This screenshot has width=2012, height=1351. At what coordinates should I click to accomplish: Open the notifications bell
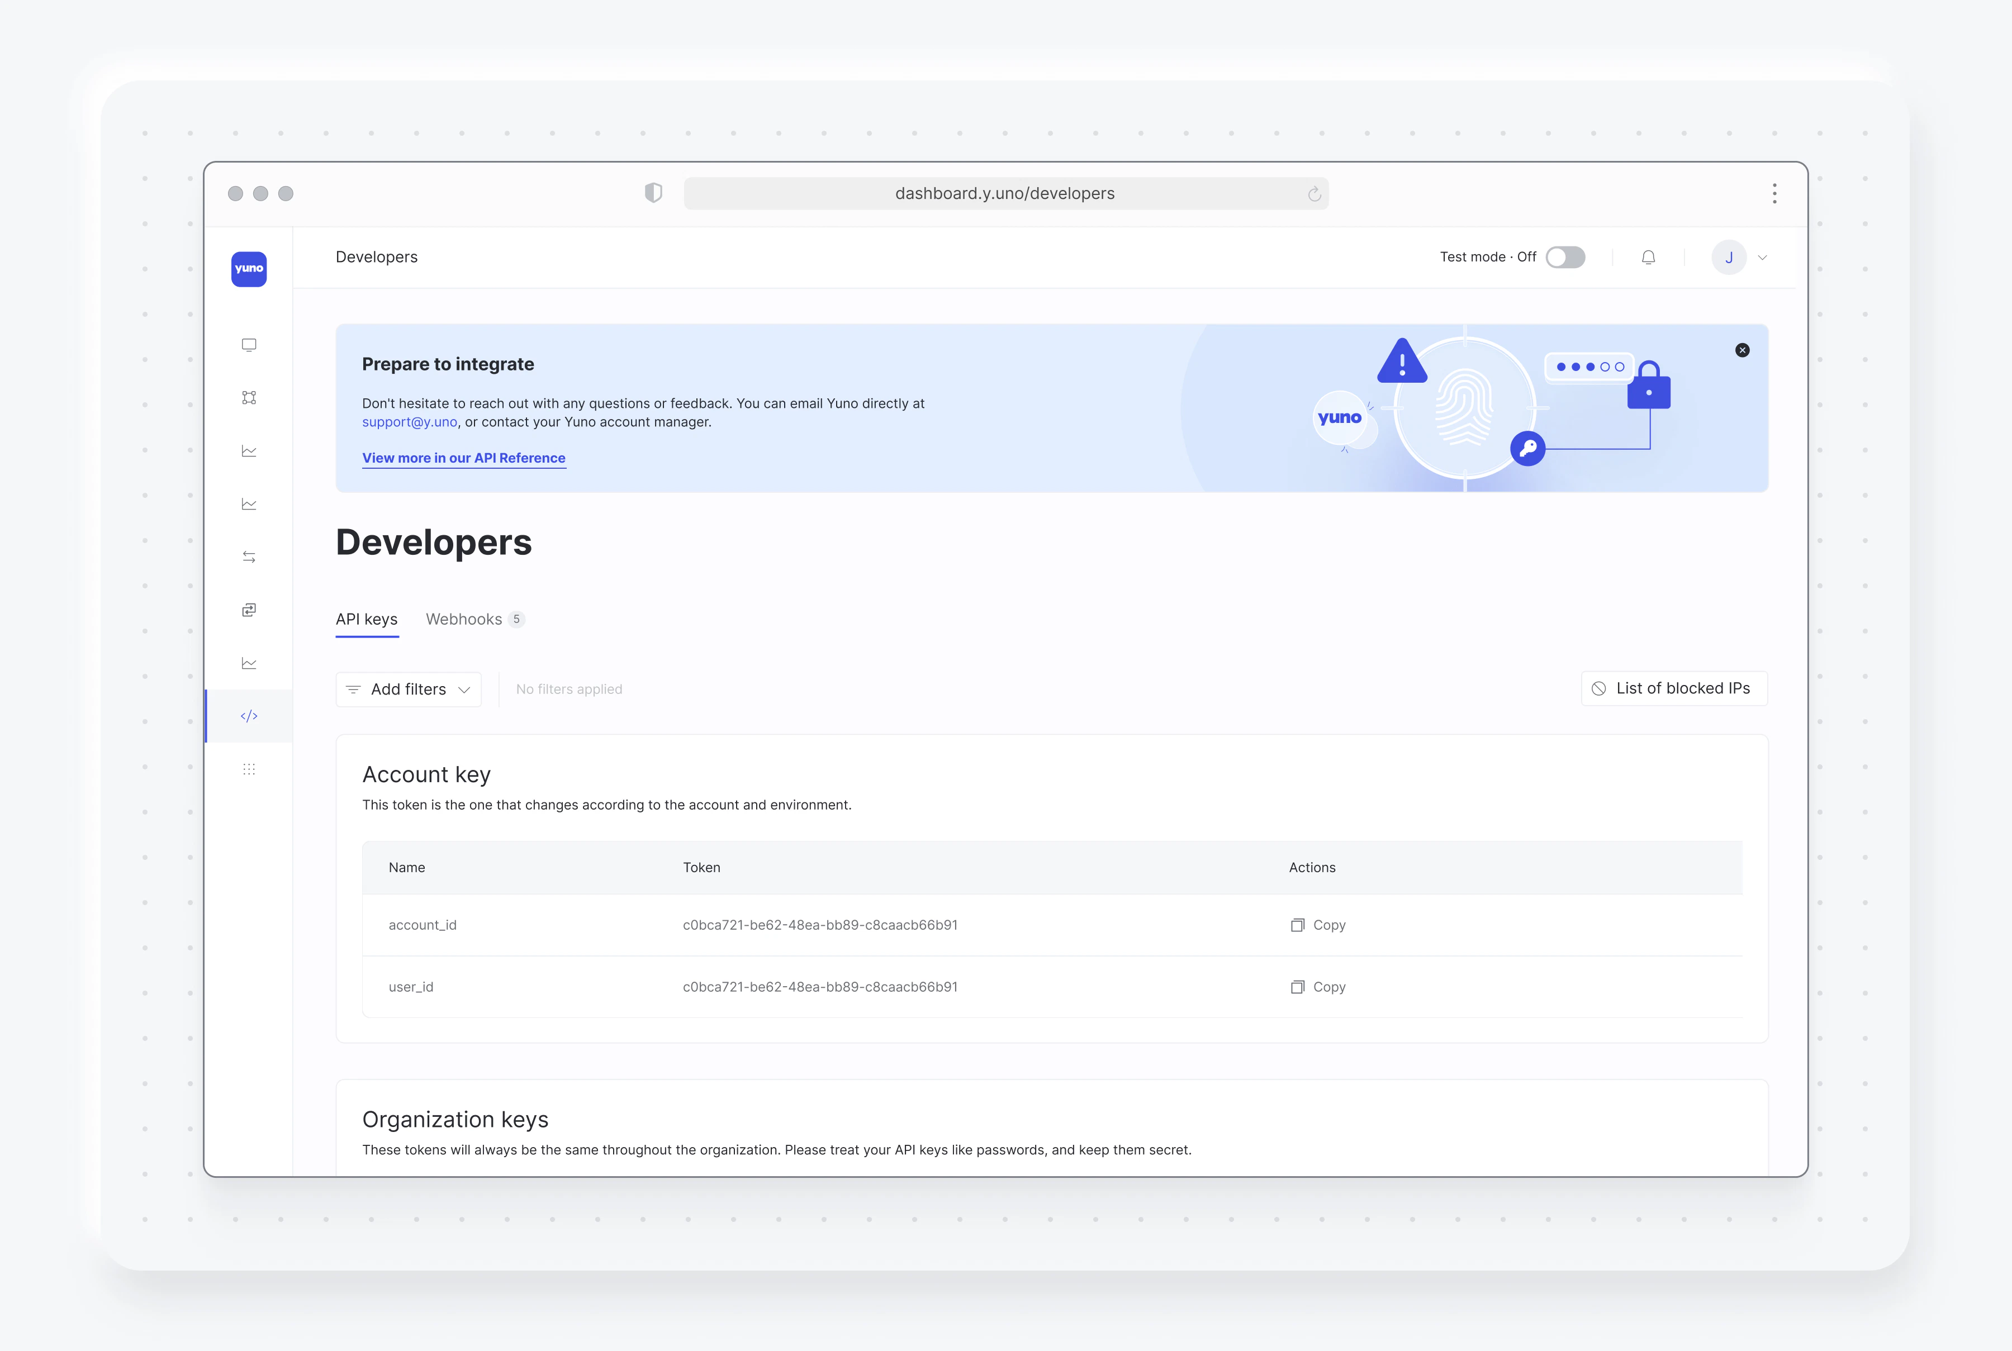(x=1648, y=257)
